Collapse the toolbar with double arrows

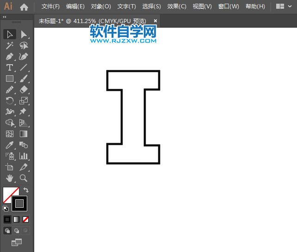(x=5, y=17)
